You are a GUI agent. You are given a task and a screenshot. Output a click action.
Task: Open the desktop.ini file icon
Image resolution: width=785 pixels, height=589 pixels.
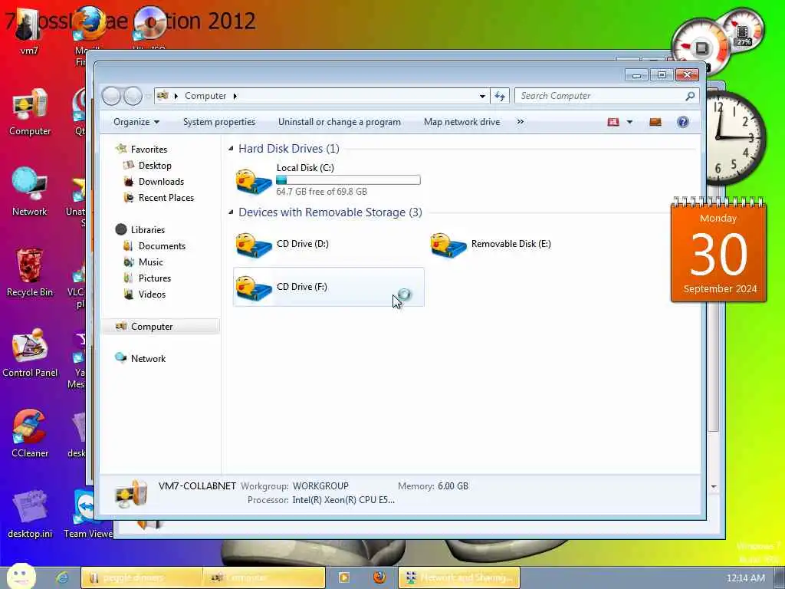[30, 515]
